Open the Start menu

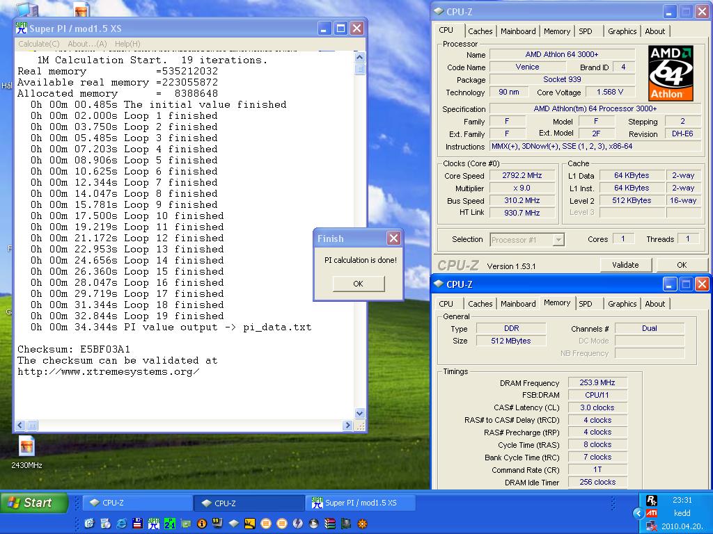click(x=34, y=503)
